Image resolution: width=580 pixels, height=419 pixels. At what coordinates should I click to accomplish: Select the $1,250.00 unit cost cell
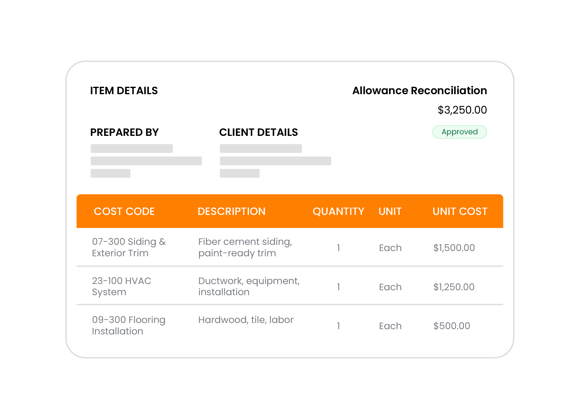click(x=454, y=287)
